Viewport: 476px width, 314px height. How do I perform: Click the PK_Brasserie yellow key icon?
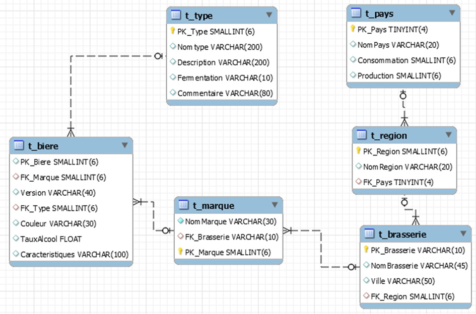point(366,250)
